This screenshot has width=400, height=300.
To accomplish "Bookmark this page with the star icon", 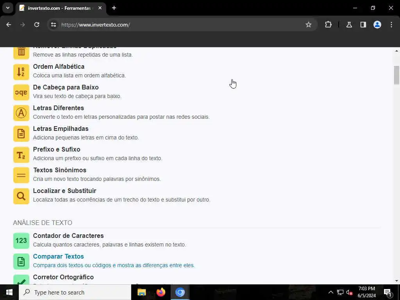I will 309,25.
